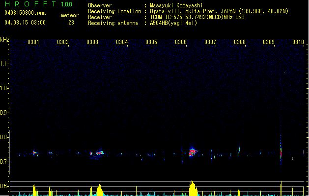Click the meteor count value 23
309x196 pixels.
[x=71, y=23]
